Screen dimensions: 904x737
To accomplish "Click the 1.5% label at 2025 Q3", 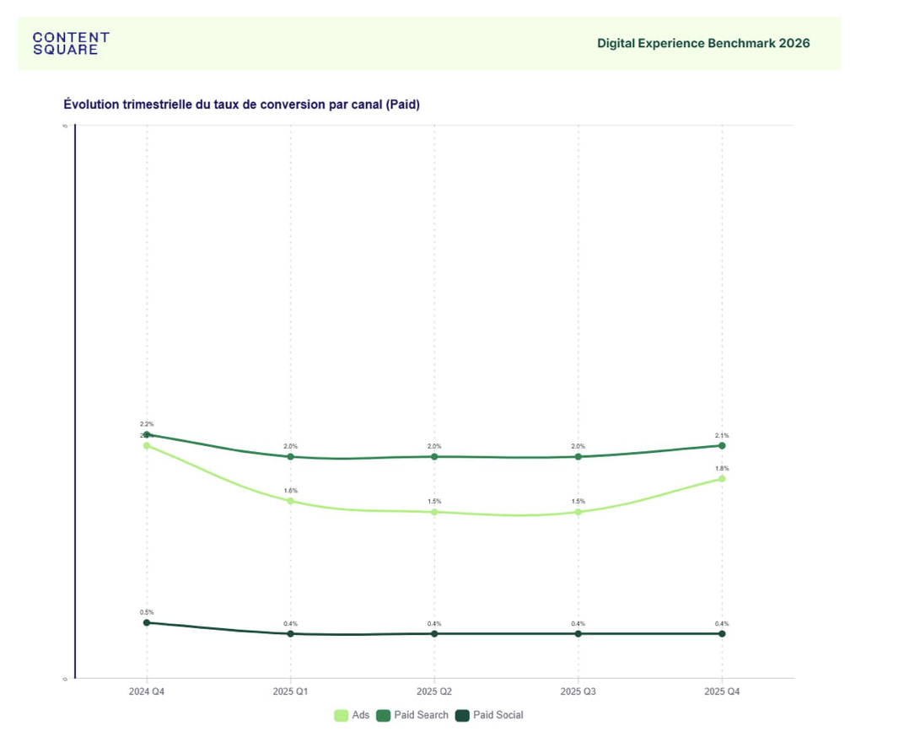I will (x=578, y=502).
